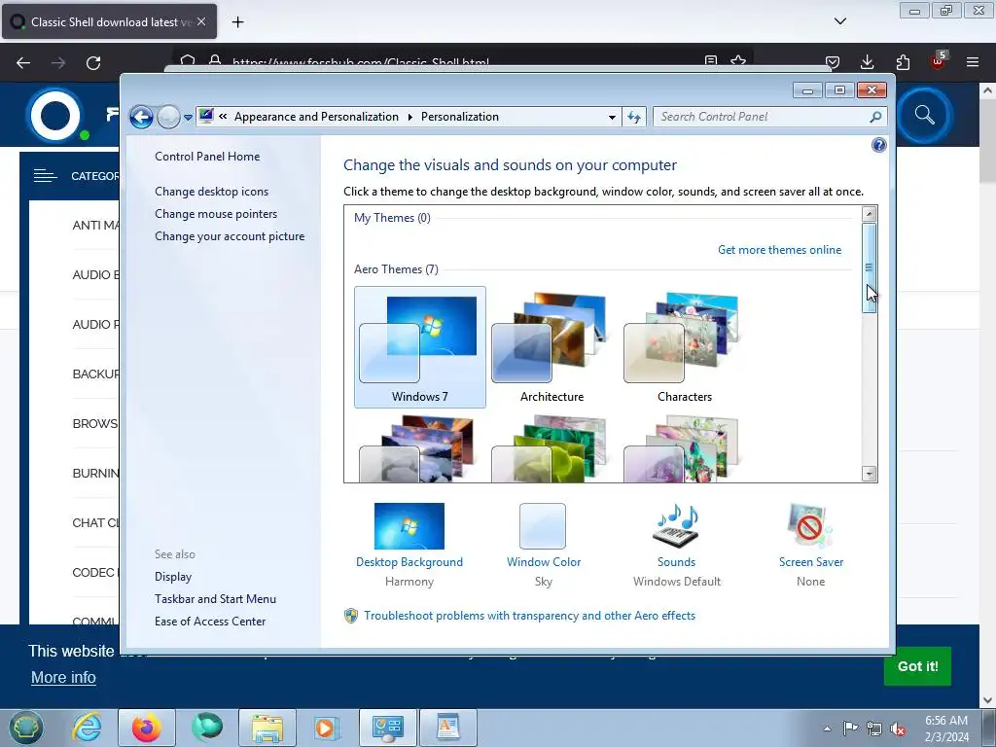This screenshot has width=996, height=747.
Task: Open new tab with plus button in Firefox
Action: pyautogui.click(x=237, y=22)
